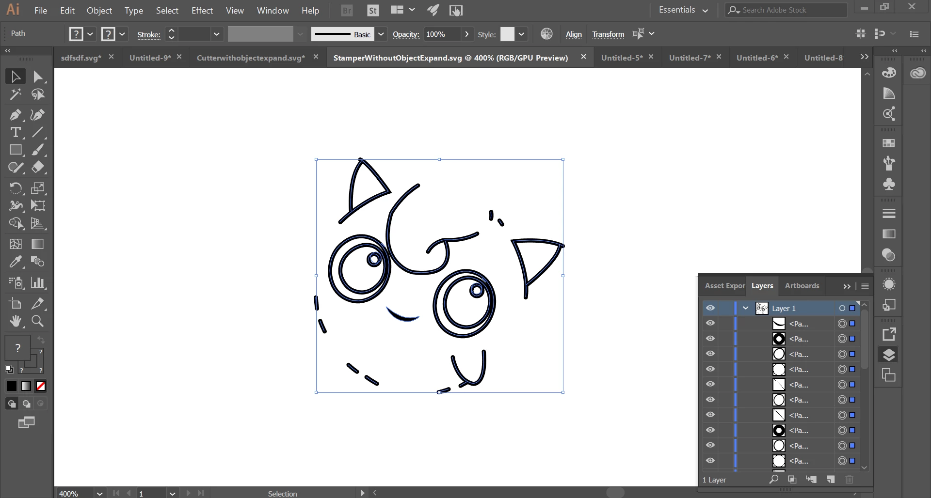
Task: Open the Fill color dropdown arrow
Action: 90,34
